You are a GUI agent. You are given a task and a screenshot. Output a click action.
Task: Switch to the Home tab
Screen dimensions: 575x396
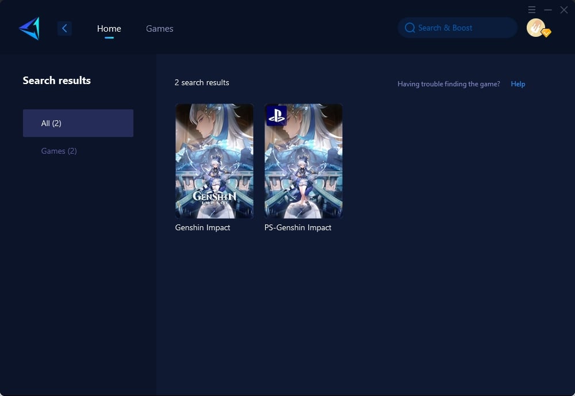pos(109,29)
